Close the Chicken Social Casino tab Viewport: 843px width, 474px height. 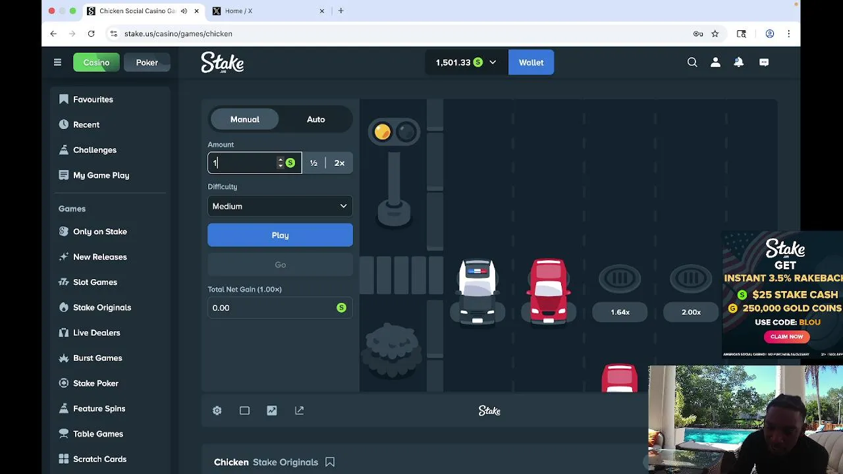pyautogui.click(x=196, y=11)
